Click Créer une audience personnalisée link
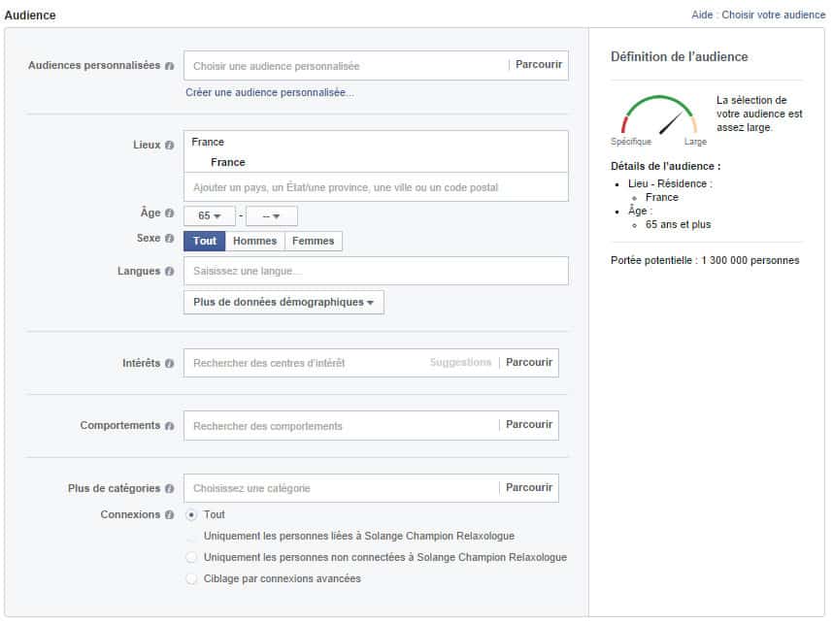This screenshot has height=623, width=833. pyautogui.click(x=270, y=93)
